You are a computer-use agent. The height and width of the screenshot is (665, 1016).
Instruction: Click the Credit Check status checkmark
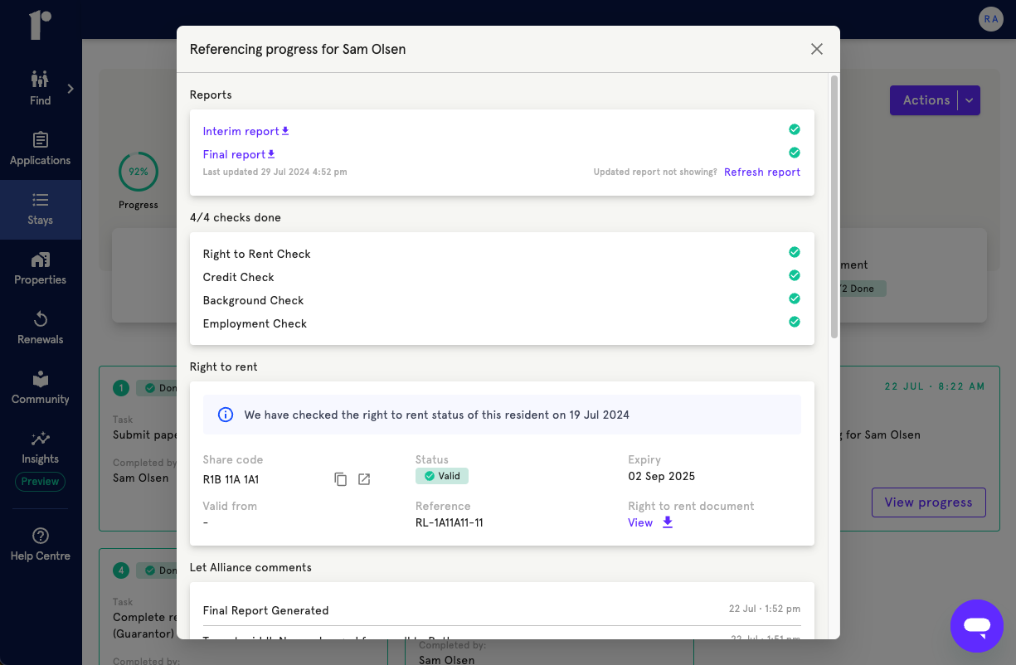click(x=795, y=275)
